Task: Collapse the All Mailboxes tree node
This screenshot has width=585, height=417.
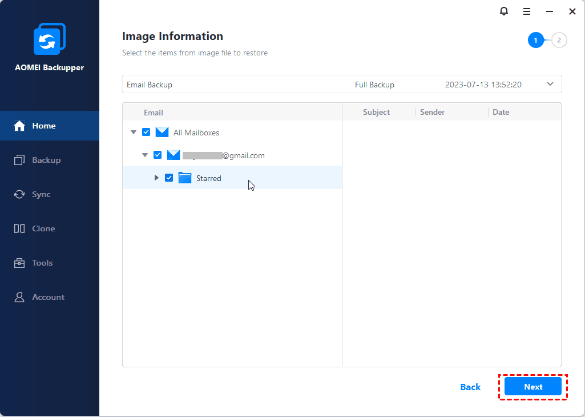Action: [133, 132]
